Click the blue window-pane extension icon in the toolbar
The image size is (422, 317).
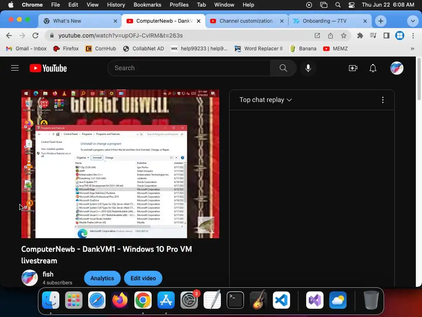coord(400,35)
